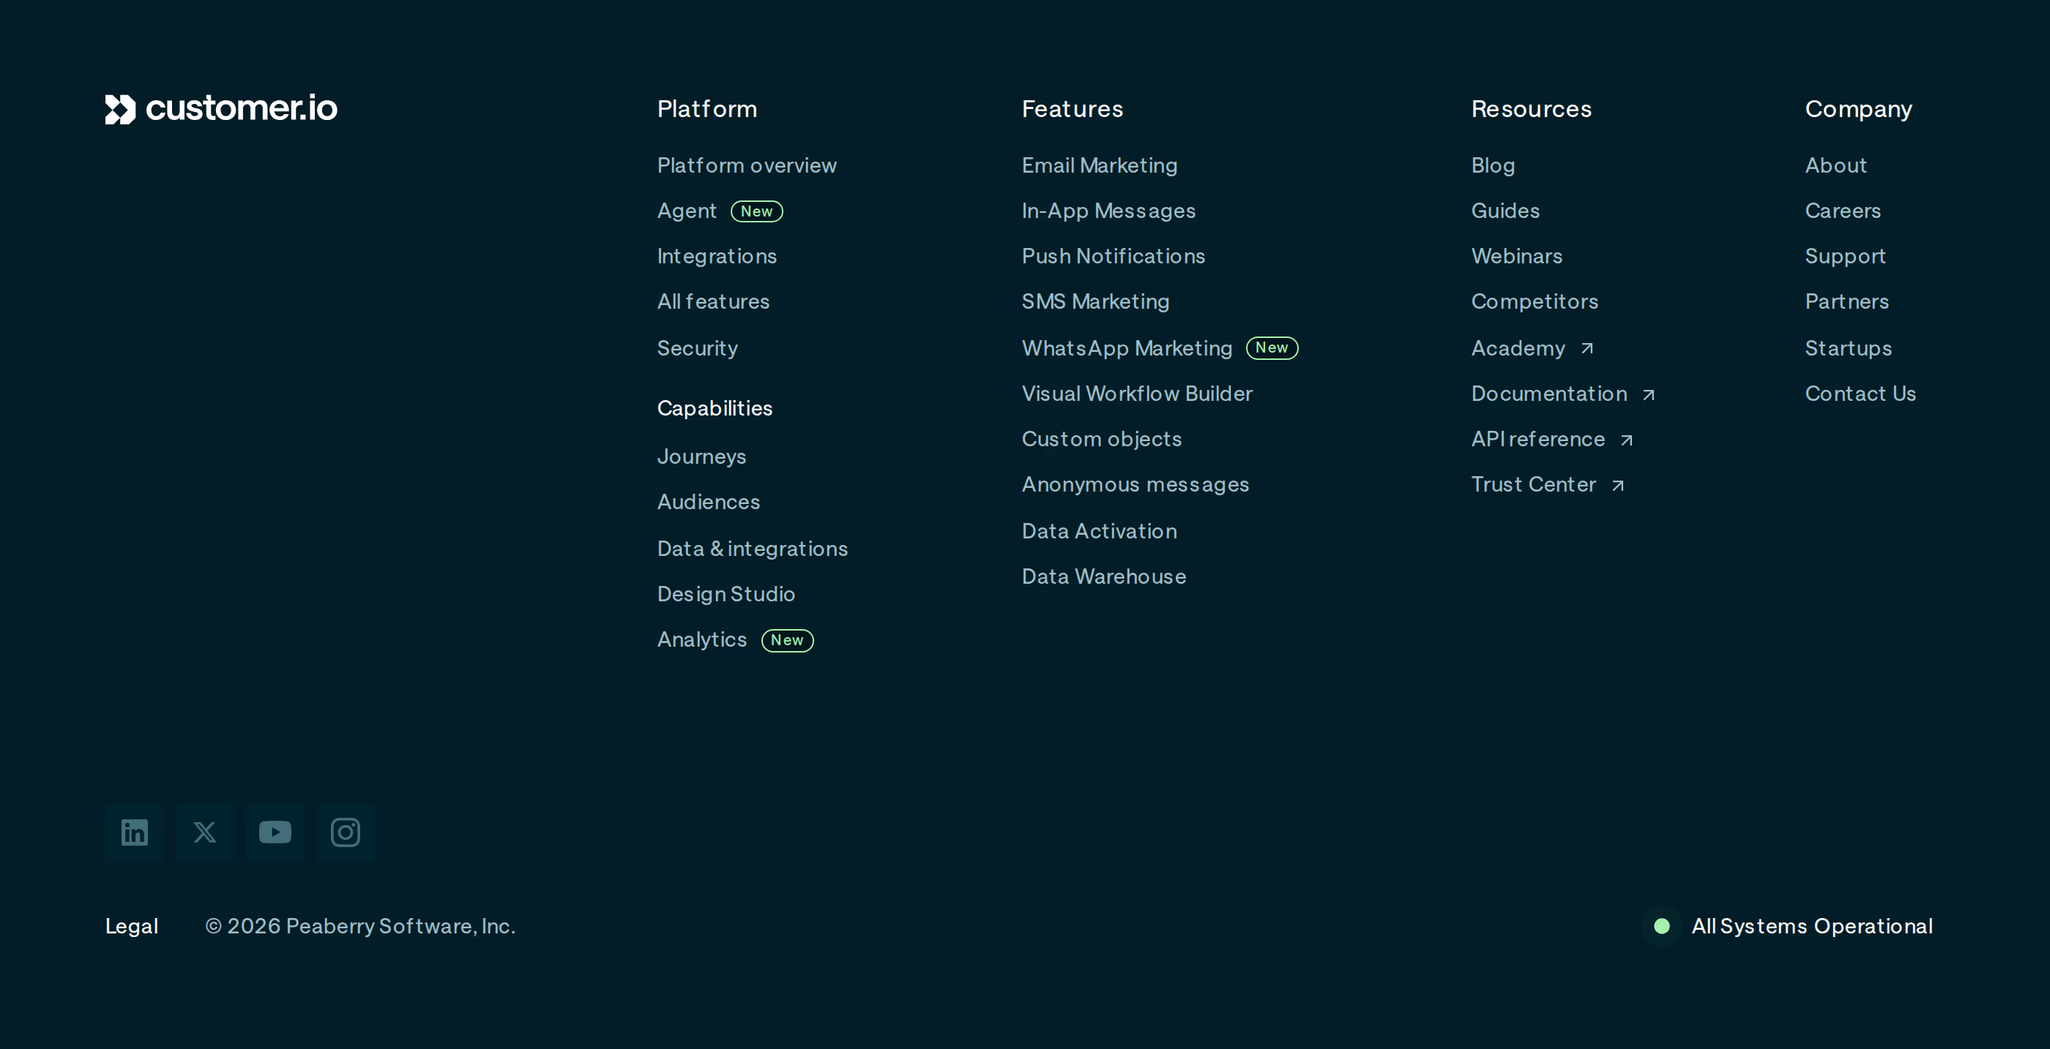Open the YouTube social icon
Screen dimensions: 2050x1049
click(x=275, y=832)
